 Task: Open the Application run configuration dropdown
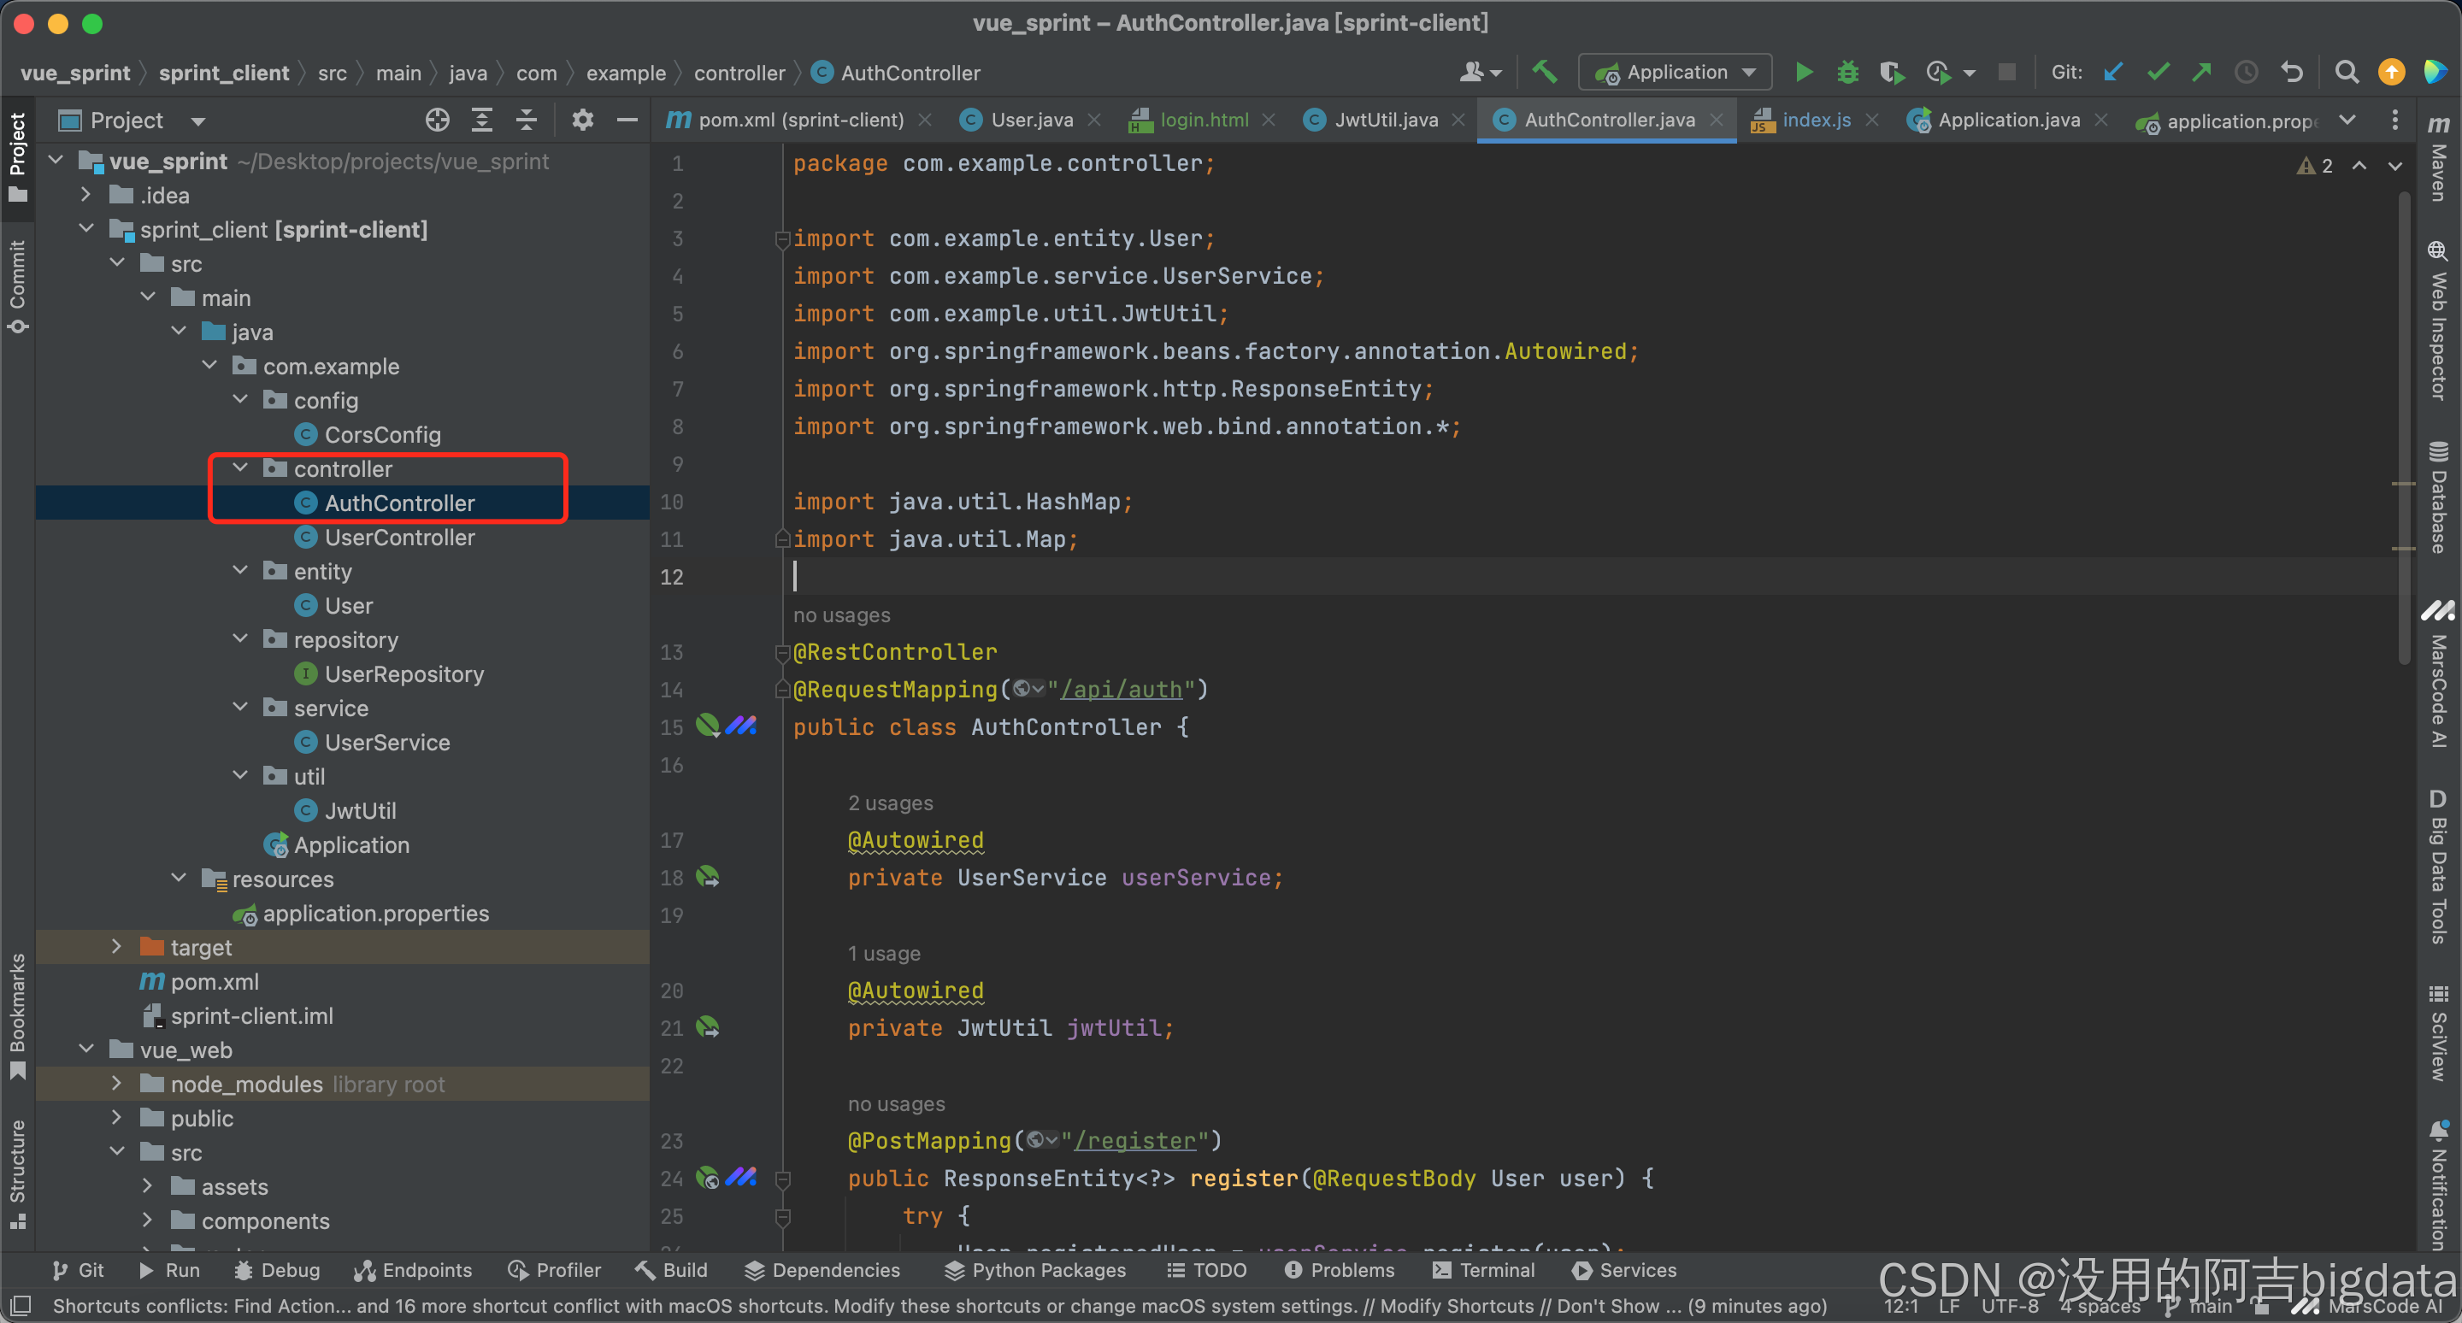[1676, 73]
